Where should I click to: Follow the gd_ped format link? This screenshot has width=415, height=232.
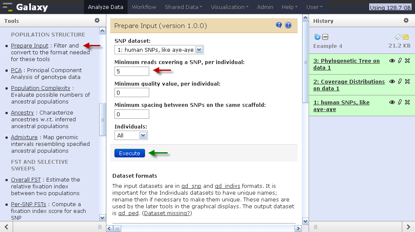click(x=128, y=213)
